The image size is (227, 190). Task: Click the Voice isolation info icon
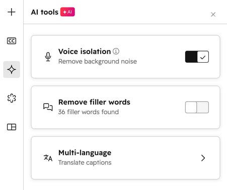116,51
